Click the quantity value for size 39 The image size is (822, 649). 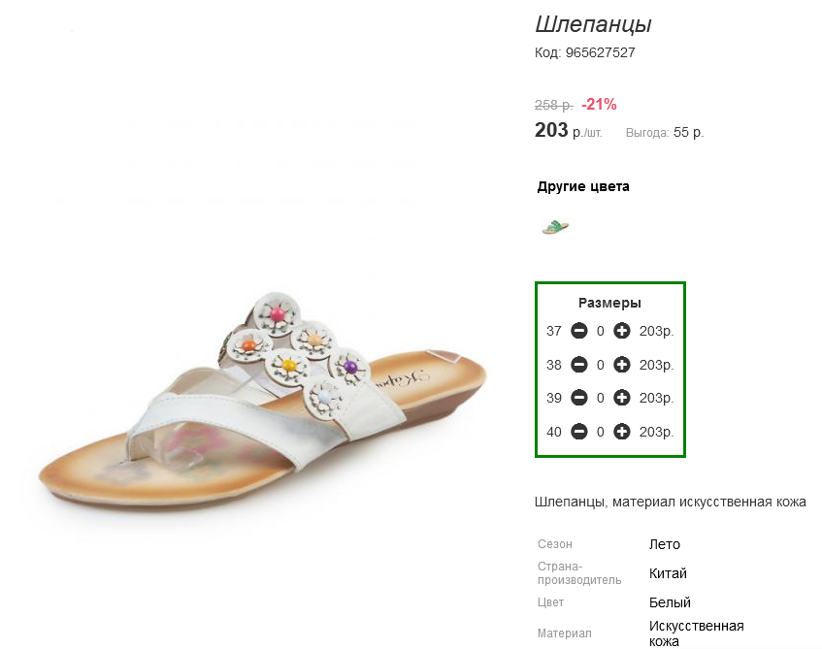click(x=601, y=399)
